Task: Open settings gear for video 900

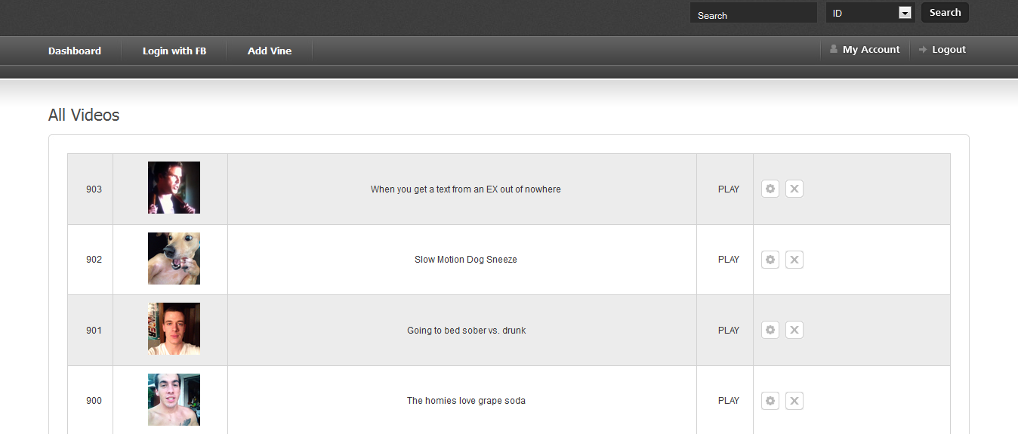Action: (x=770, y=401)
